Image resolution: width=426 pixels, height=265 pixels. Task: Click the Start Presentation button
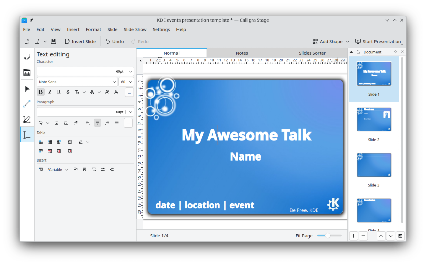[378, 41]
